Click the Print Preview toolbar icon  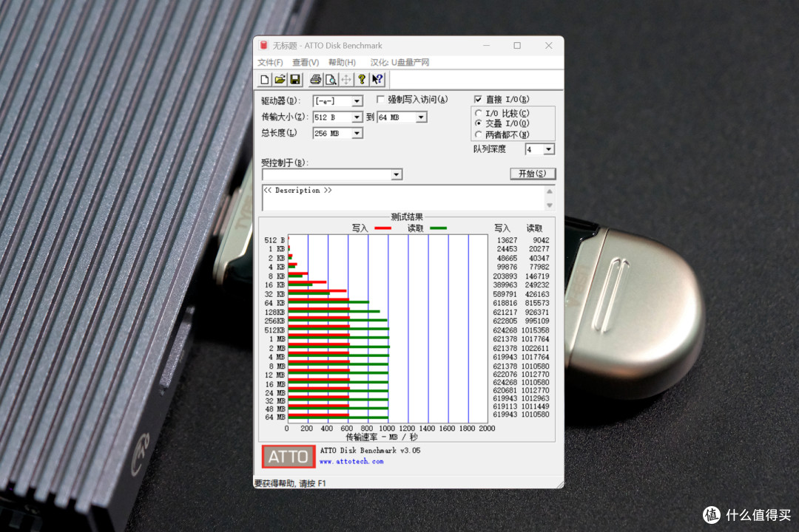331,79
